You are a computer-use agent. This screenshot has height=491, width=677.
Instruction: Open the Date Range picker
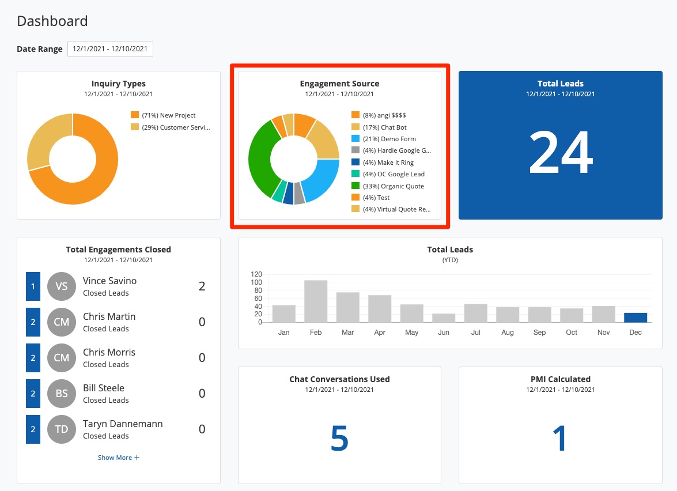click(110, 49)
